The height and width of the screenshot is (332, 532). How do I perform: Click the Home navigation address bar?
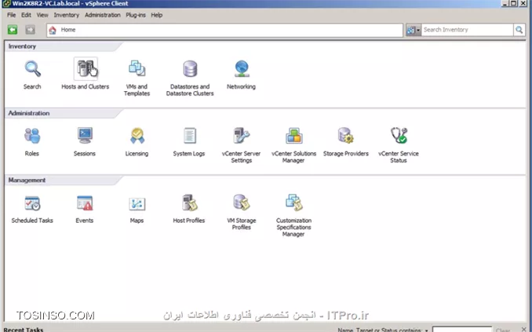pos(224,30)
